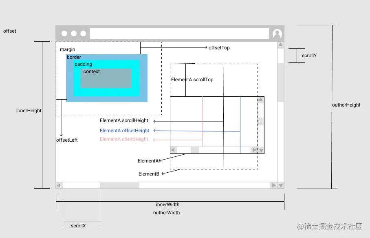Click the 'ElementA.scrollTop' label
The width and height of the screenshot is (370, 238).
point(192,80)
